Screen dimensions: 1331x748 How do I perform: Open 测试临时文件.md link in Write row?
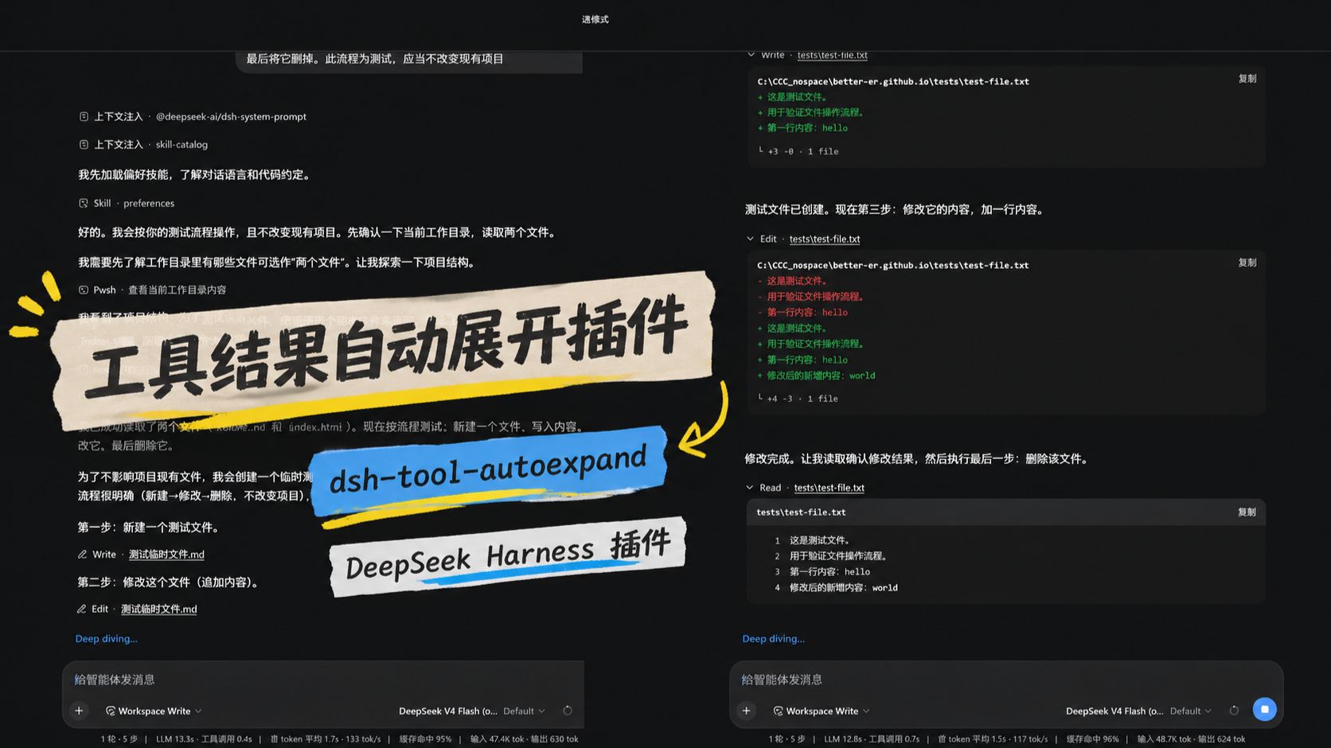coord(166,554)
